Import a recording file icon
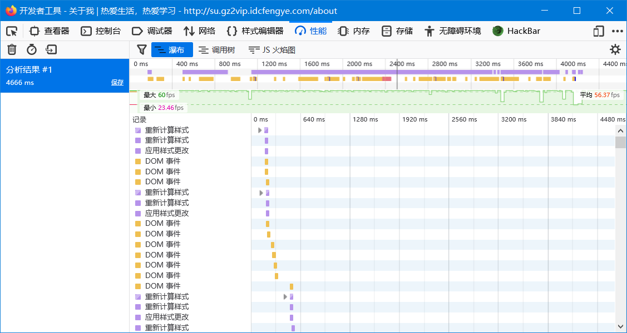Image resolution: width=627 pixels, height=333 pixels. click(x=51, y=49)
